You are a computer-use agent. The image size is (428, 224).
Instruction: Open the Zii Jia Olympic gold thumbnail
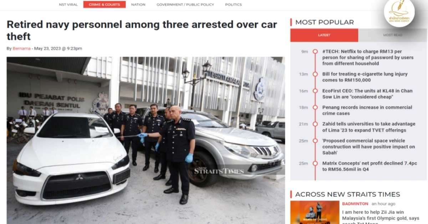point(315,212)
